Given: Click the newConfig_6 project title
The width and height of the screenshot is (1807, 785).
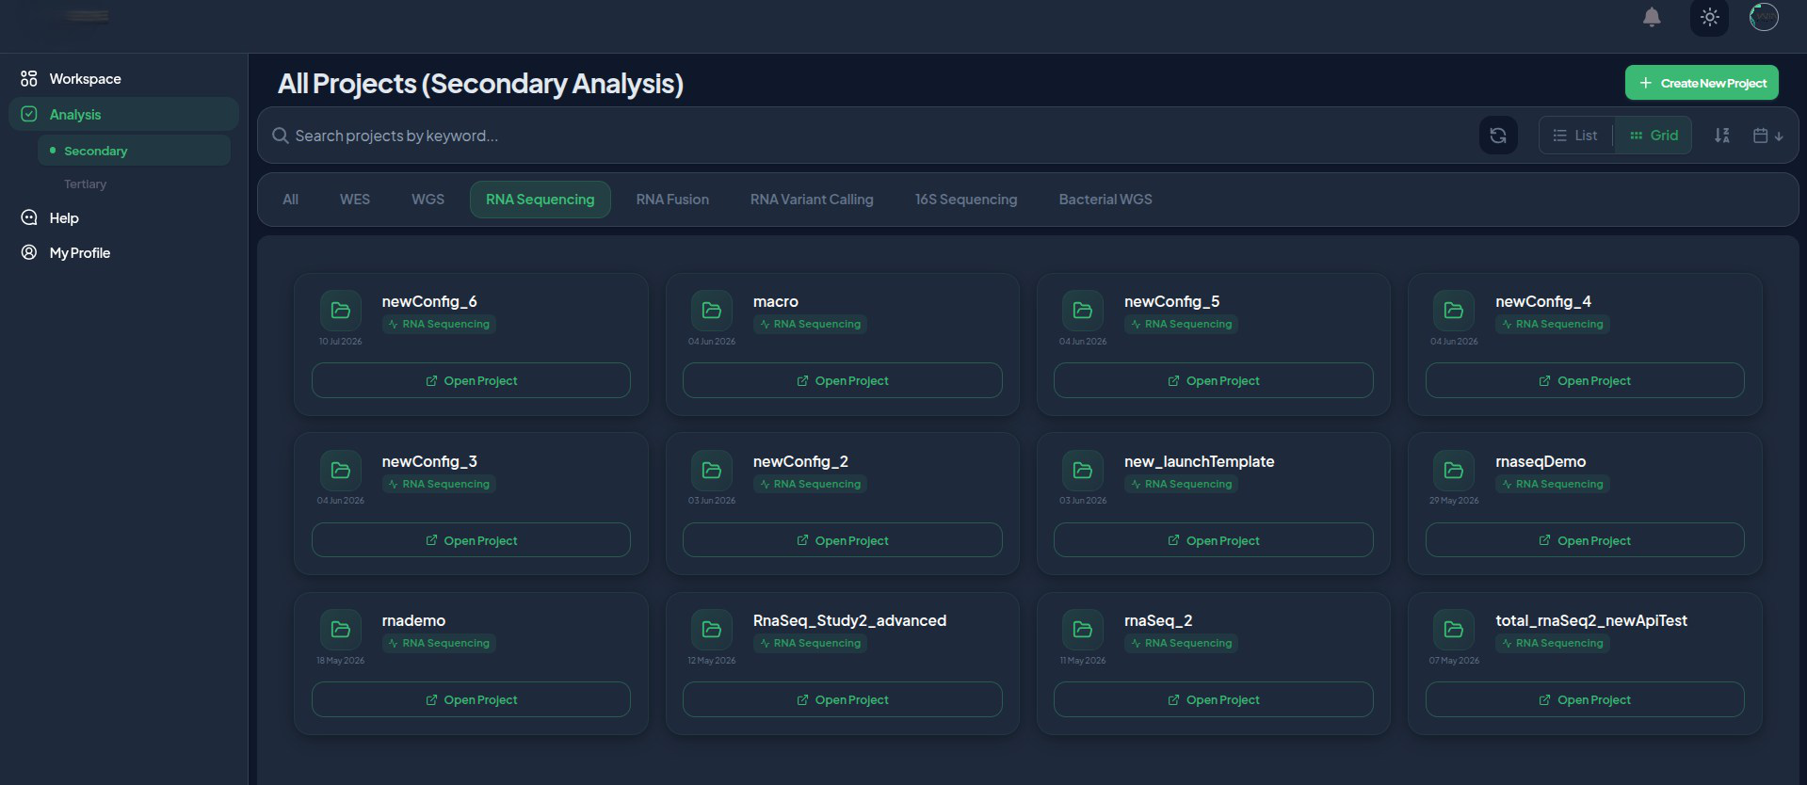Looking at the screenshot, I should [429, 301].
